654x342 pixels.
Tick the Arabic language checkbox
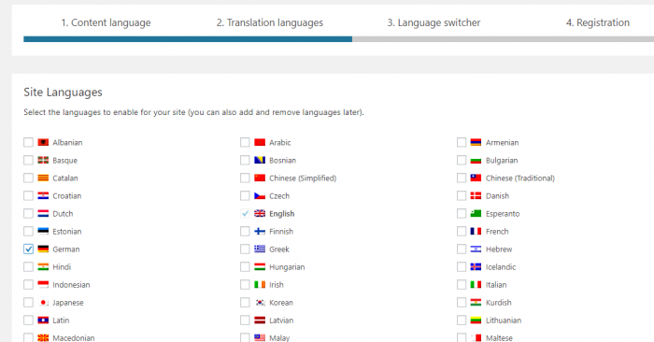(x=245, y=143)
